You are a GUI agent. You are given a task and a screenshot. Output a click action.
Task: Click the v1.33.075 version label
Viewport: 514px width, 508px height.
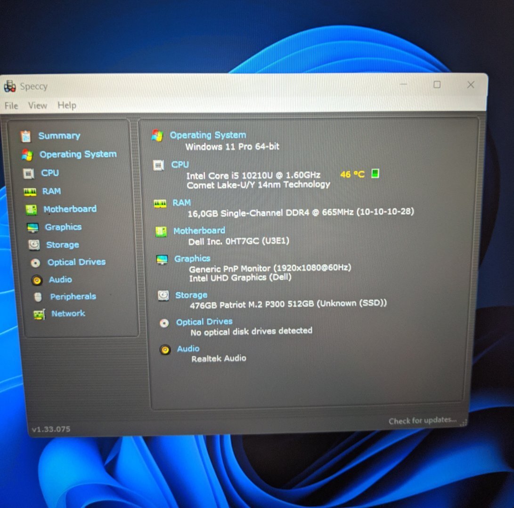point(51,429)
